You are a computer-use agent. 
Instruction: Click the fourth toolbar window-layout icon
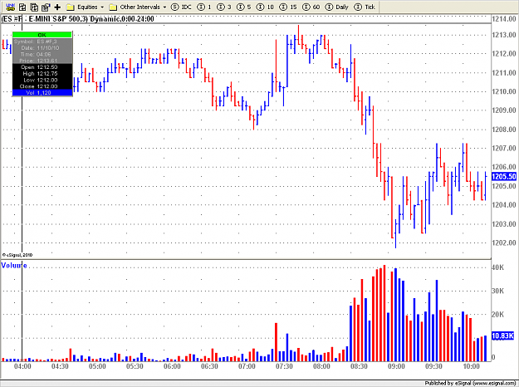point(46,7)
